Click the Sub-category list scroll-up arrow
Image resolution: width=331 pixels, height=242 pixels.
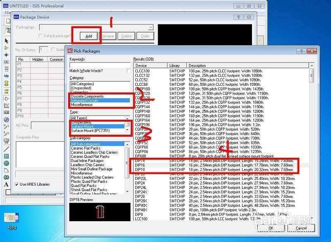point(127,144)
